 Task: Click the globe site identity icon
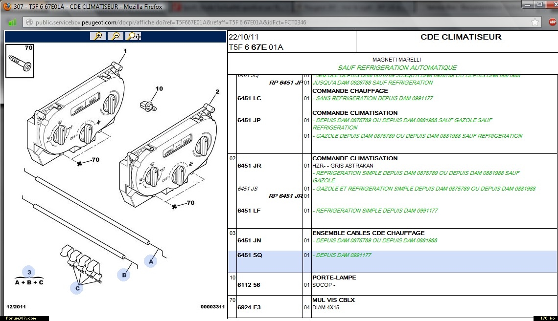point(29,22)
